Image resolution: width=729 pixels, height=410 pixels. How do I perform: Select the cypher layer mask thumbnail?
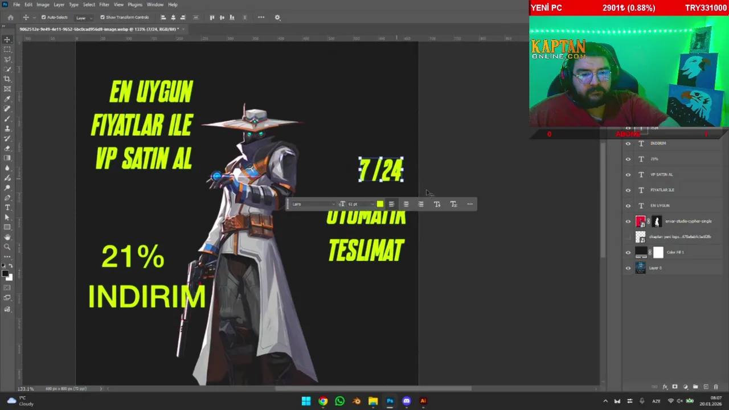coord(657,222)
